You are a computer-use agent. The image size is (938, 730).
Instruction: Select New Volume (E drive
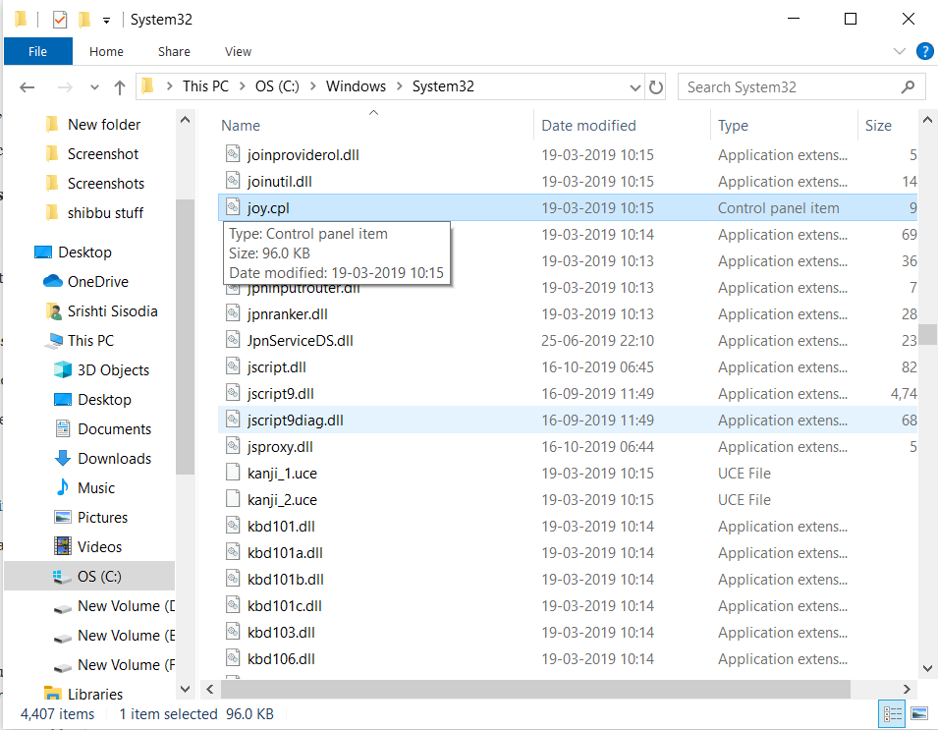click(127, 636)
